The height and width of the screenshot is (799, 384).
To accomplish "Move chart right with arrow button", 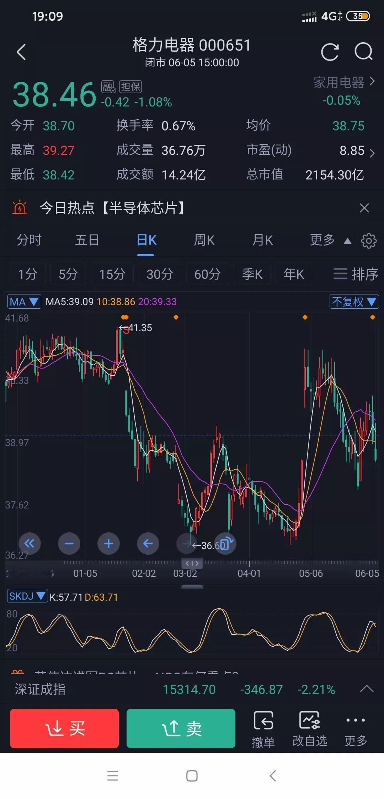I will (x=187, y=543).
